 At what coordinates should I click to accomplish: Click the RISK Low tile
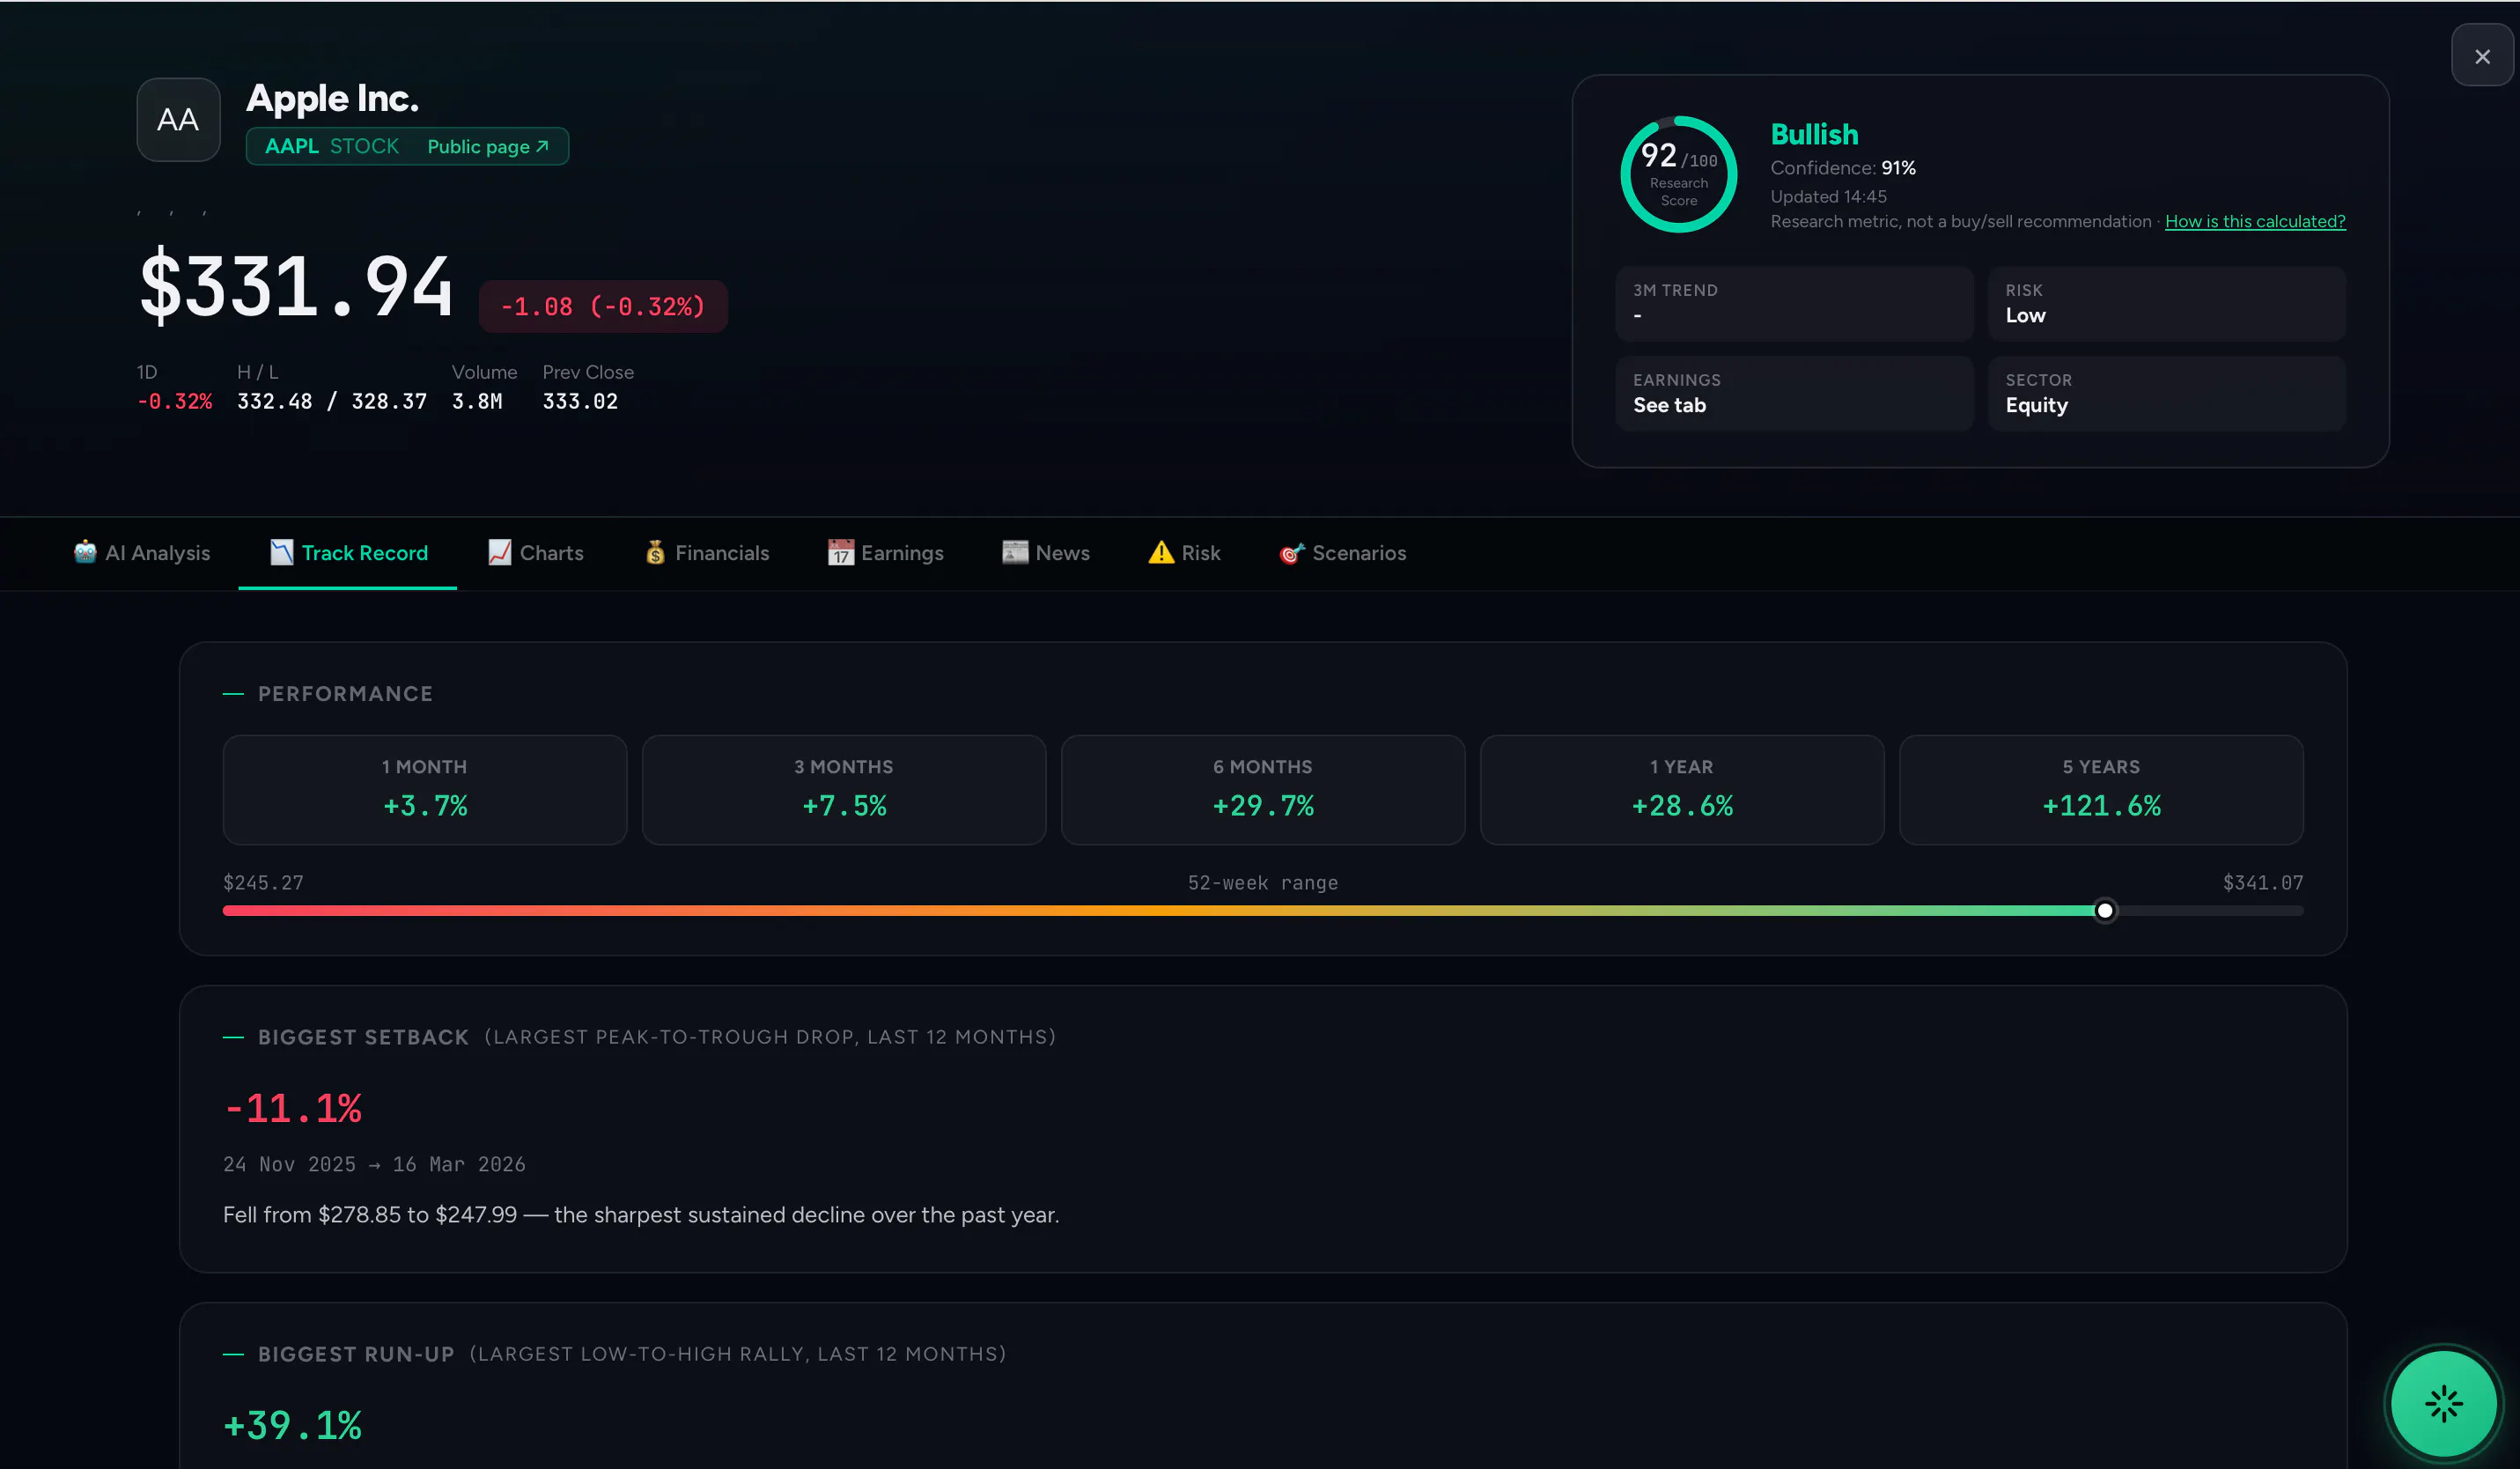point(2166,303)
